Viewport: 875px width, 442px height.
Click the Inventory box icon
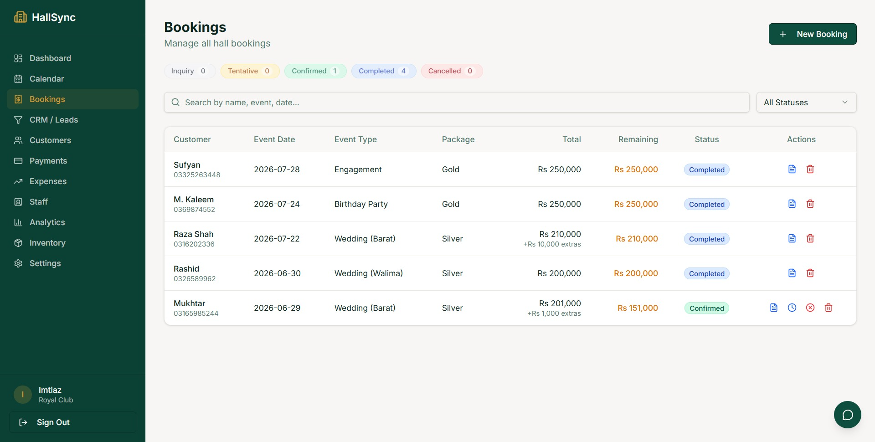[18, 243]
